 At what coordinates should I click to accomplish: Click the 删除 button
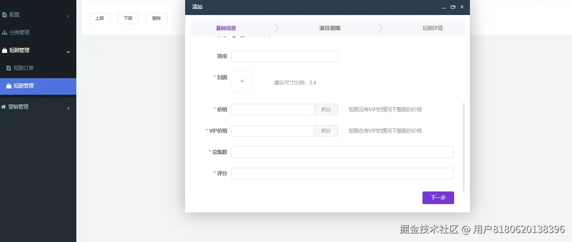[156, 18]
